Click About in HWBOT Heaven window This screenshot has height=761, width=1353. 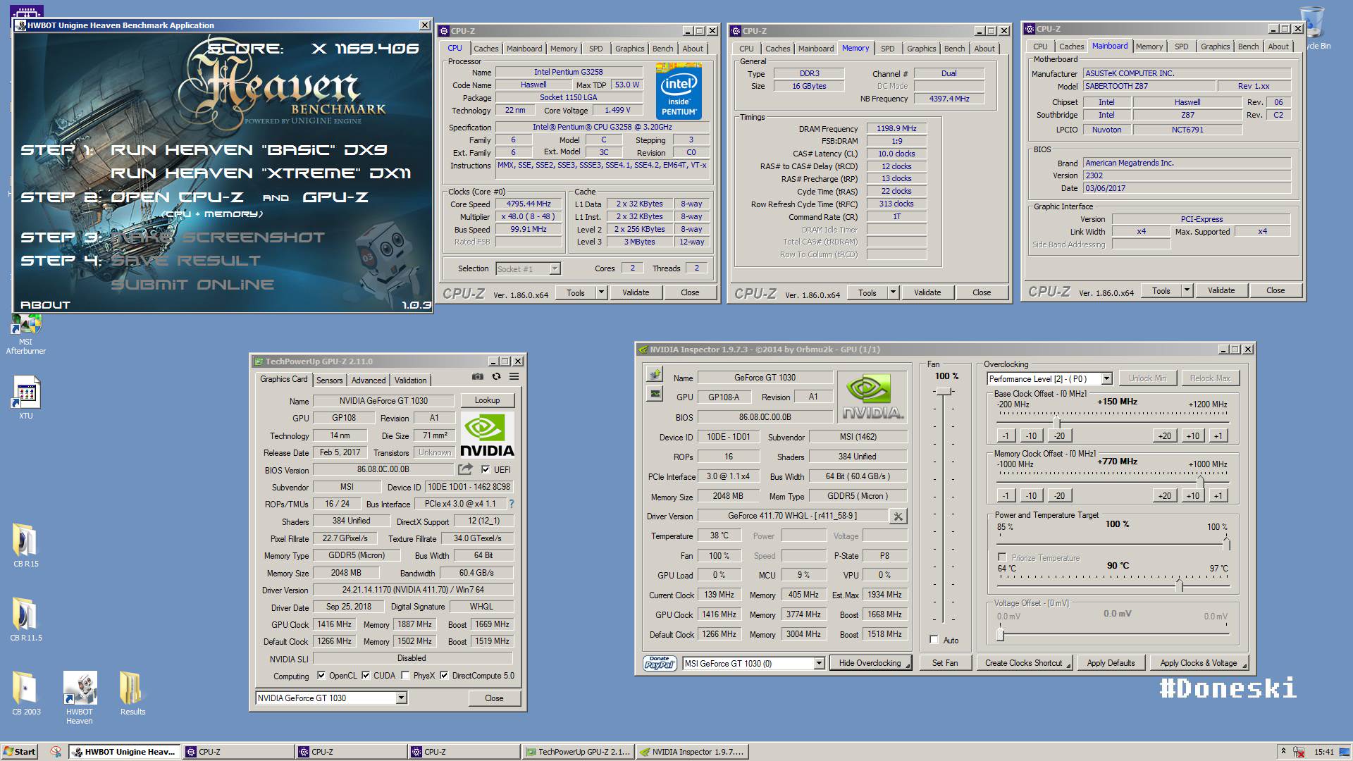(45, 305)
